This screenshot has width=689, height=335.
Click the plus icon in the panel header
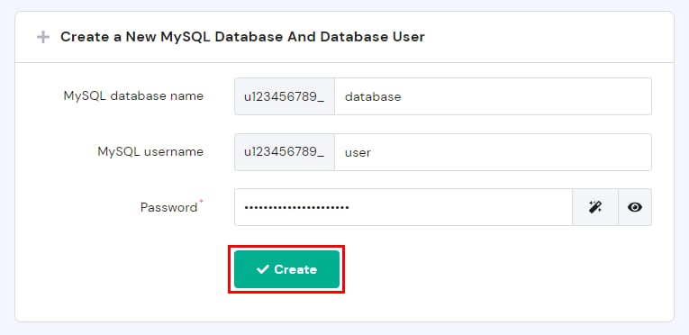(x=43, y=37)
